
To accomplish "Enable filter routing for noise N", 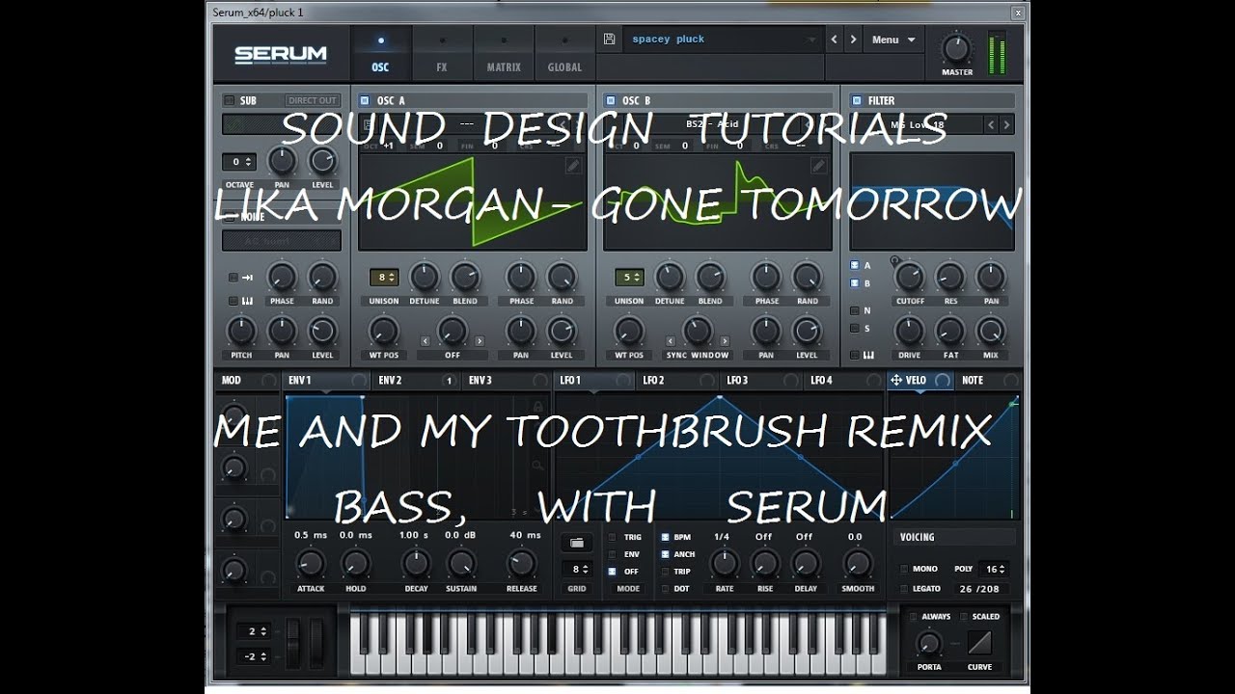I will [855, 310].
